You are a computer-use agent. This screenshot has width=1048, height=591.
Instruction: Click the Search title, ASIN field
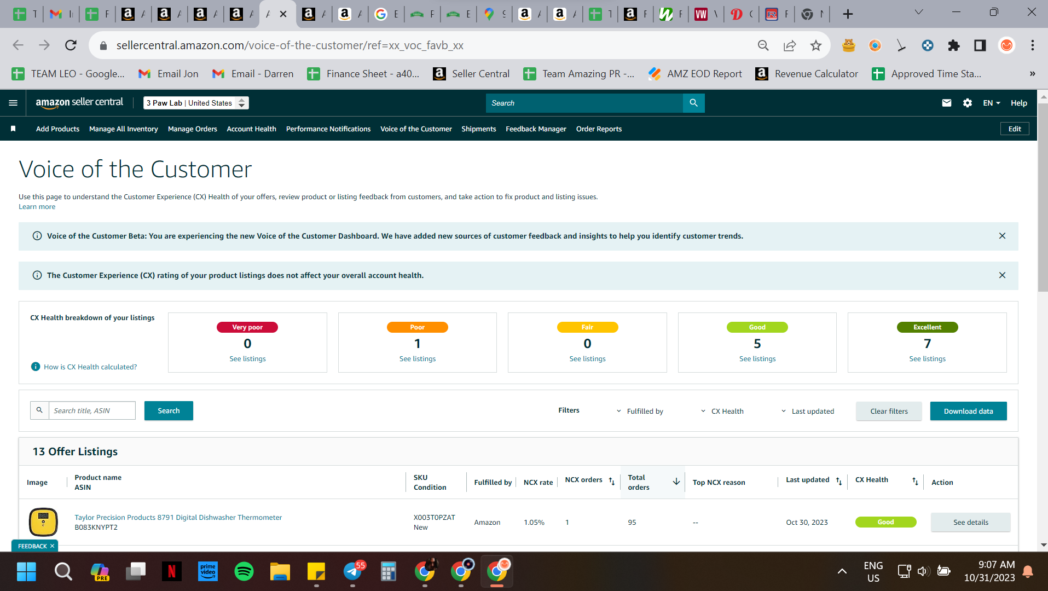pos(92,410)
